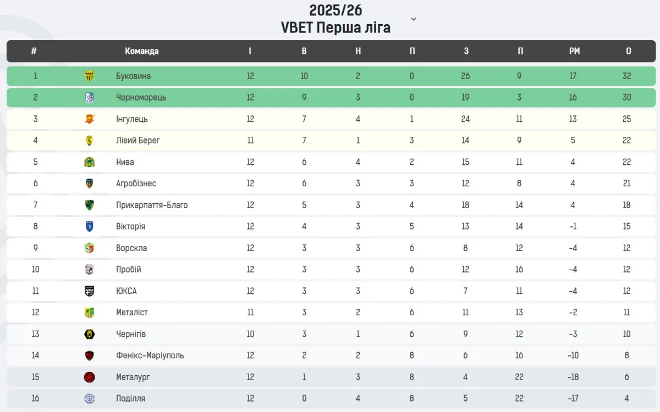The image size is (660, 412).
Task: Click the Лівий Берег club badge
Action: coord(89,141)
